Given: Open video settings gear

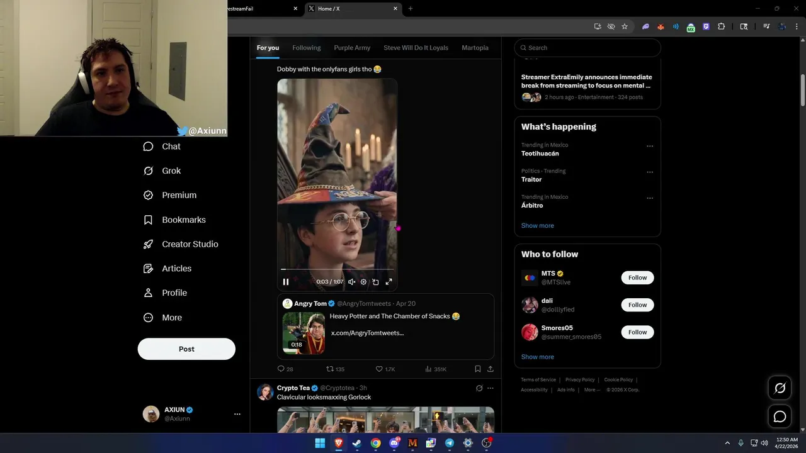Looking at the screenshot, I should [363, 282].
